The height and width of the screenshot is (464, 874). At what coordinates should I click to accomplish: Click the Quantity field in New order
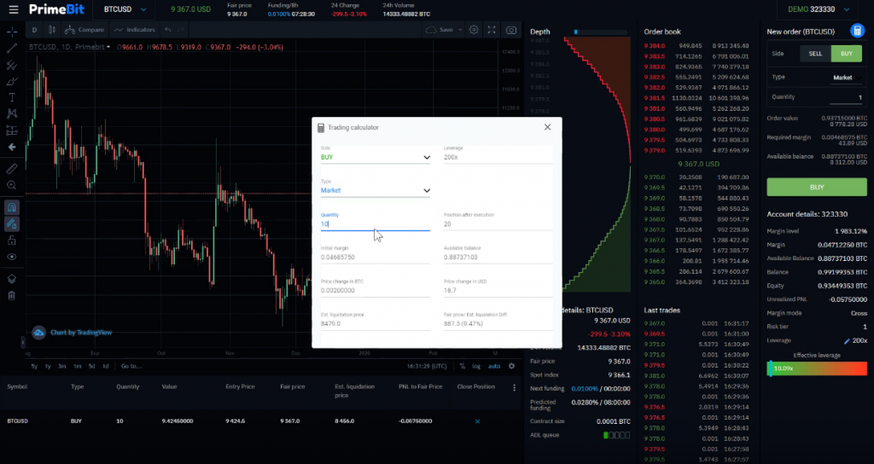846,97
